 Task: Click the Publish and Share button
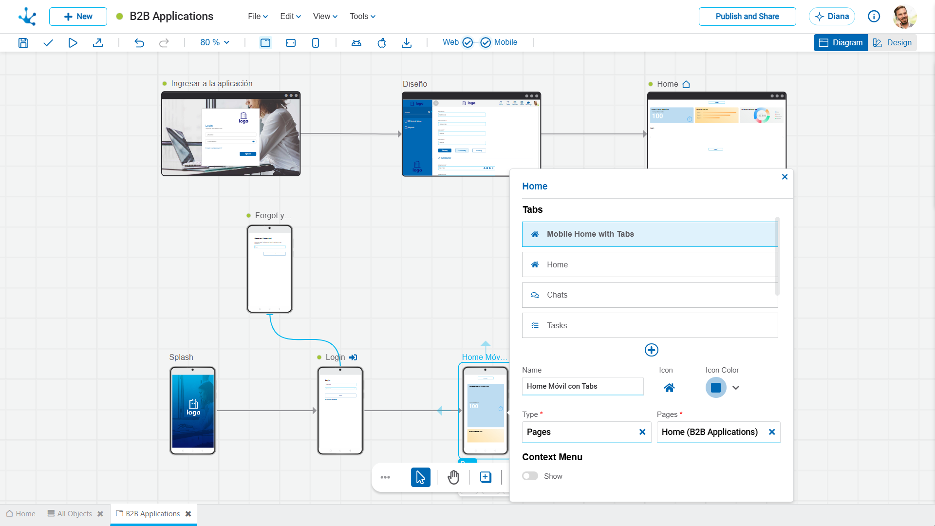[x=747, y=16]
